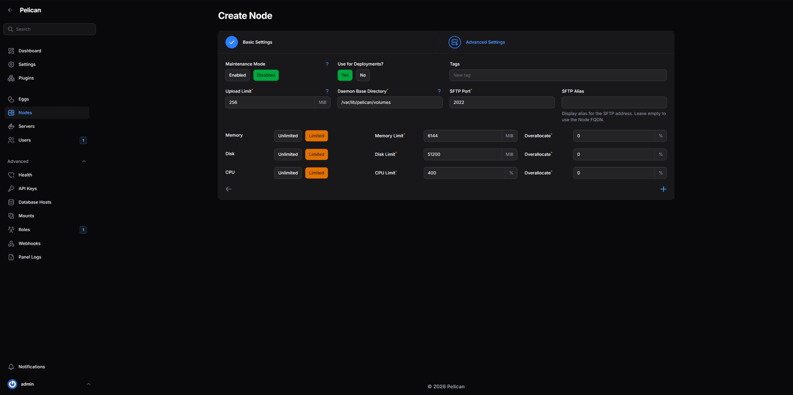
Task: Switch to the Advanced Settings step
Action: pos(485,42)
